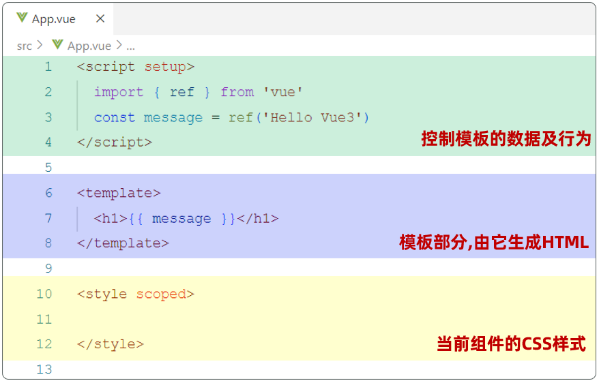
Task: Click the 'message' variable on line 3
Action: [x=173, y=118]
